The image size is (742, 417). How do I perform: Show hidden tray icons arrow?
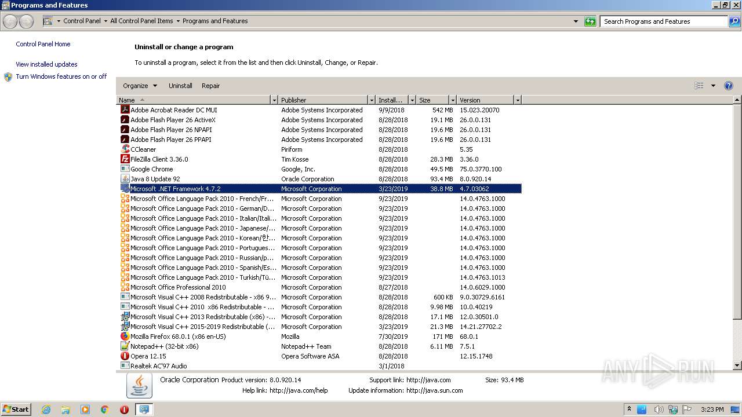pos(629,409)
